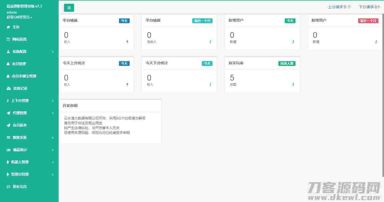The image size is (384, 202).
Task: Click the paper plane icon beside 代理管理
Action: coord(8,113)
